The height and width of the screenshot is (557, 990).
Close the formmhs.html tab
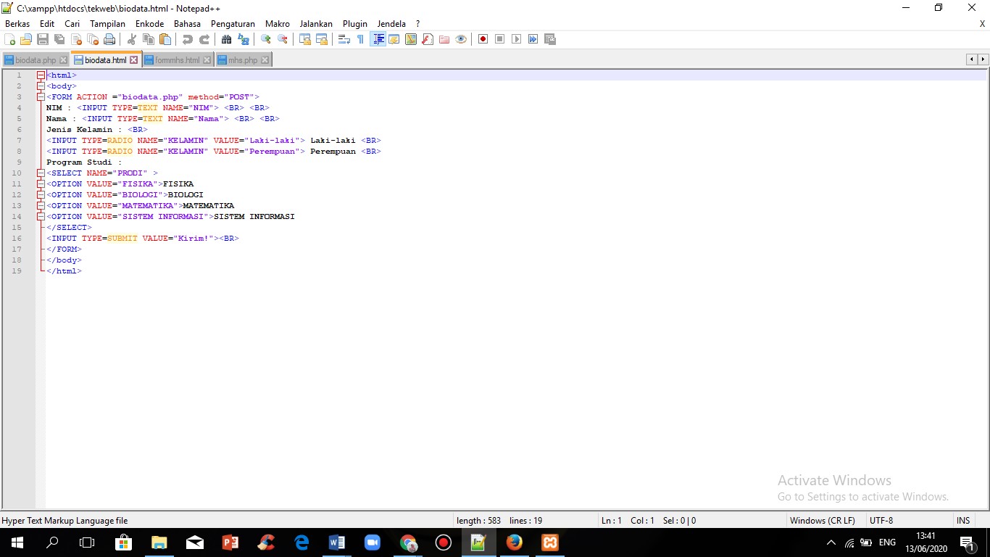207,60
